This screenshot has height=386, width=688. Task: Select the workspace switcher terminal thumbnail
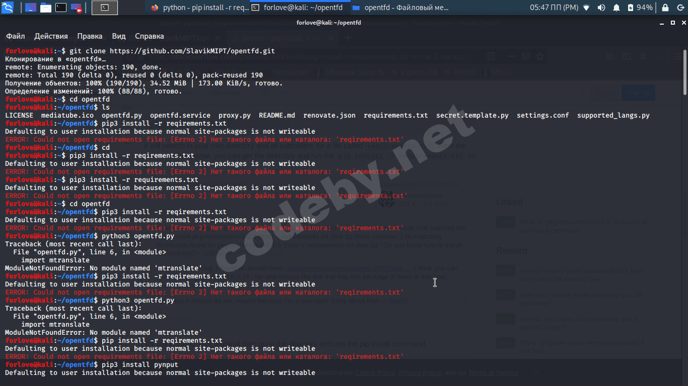105,8
